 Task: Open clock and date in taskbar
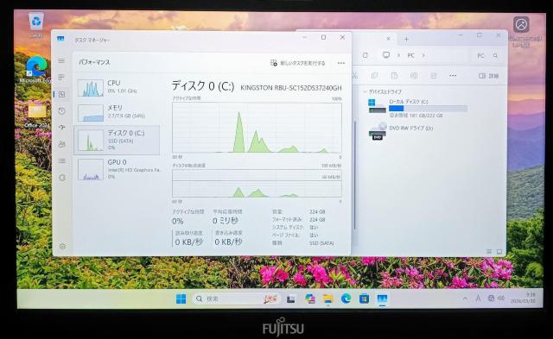pyautogui.click(x=523, y=298)
